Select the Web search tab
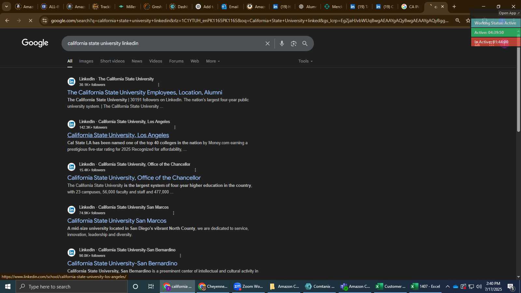521x293 pixels. 195,61
